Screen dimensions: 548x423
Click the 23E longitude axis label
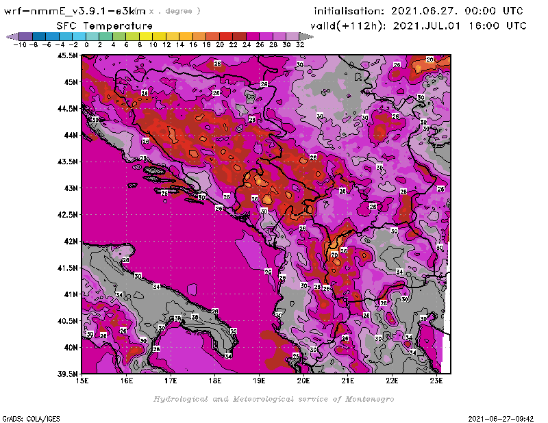pos(436,381)
